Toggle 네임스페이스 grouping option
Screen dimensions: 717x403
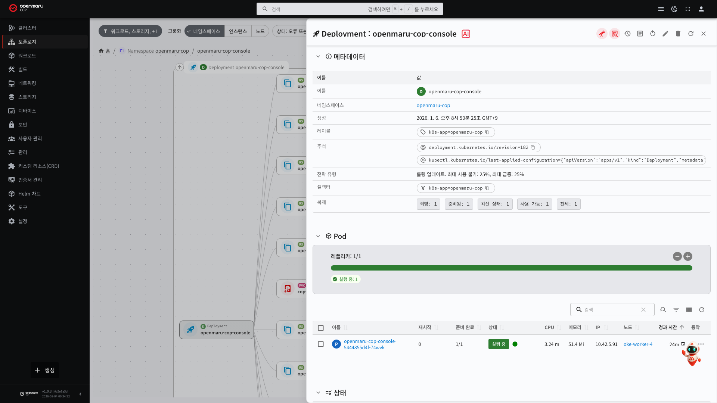[204, 31]
